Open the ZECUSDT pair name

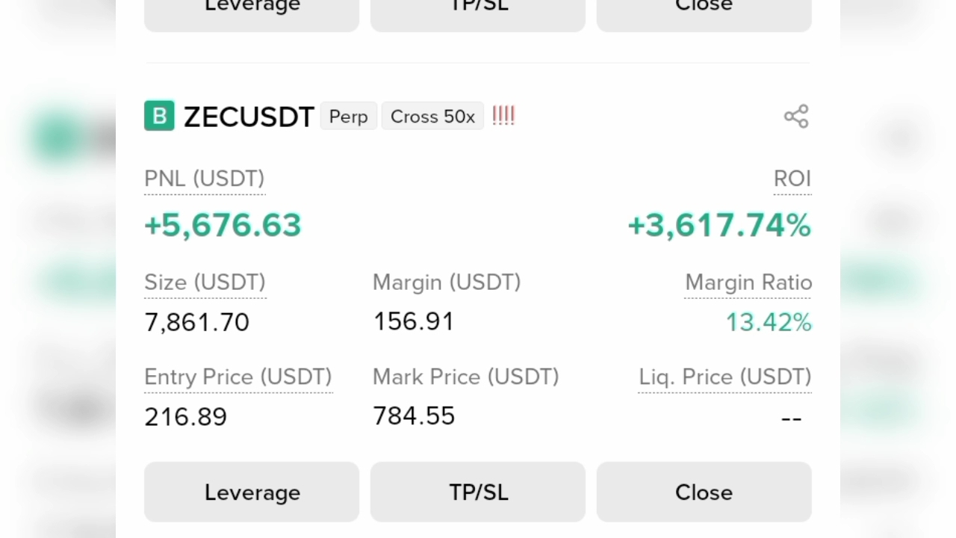point(249,117)
